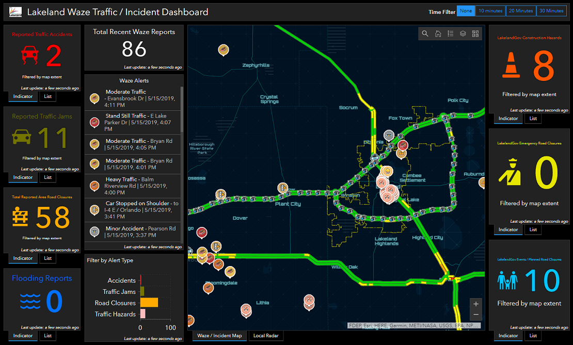The height and width of the screenshot is (345, 573).
Task: Set the Time Filter to None
Action: point(465,10)
